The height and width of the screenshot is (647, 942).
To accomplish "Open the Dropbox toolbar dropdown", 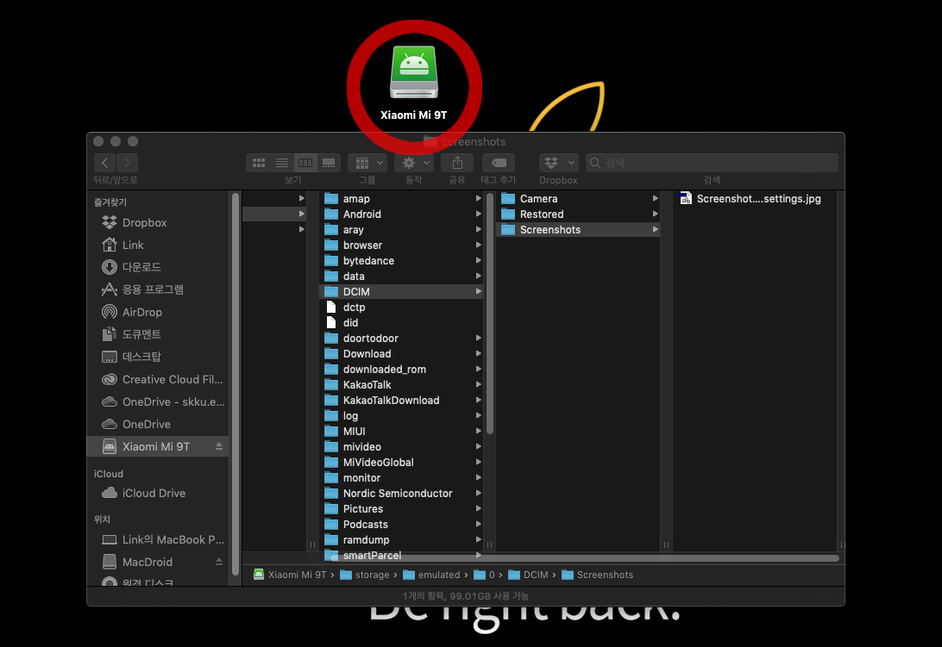I will pos(559,163).
